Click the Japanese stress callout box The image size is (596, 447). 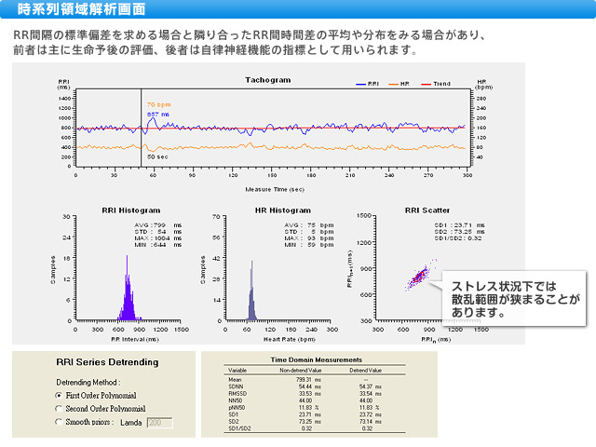[514, 298]
